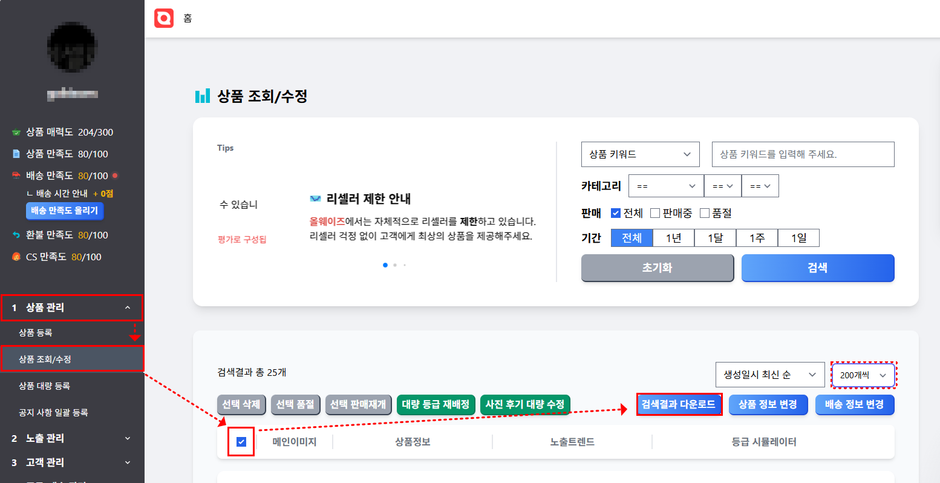Screen dimensions: 940x483
Task: Expand the 노출 관리 sidebar section
Action: click(72, 438)
